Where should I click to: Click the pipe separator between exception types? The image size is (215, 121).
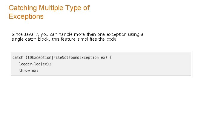(52, 57)
